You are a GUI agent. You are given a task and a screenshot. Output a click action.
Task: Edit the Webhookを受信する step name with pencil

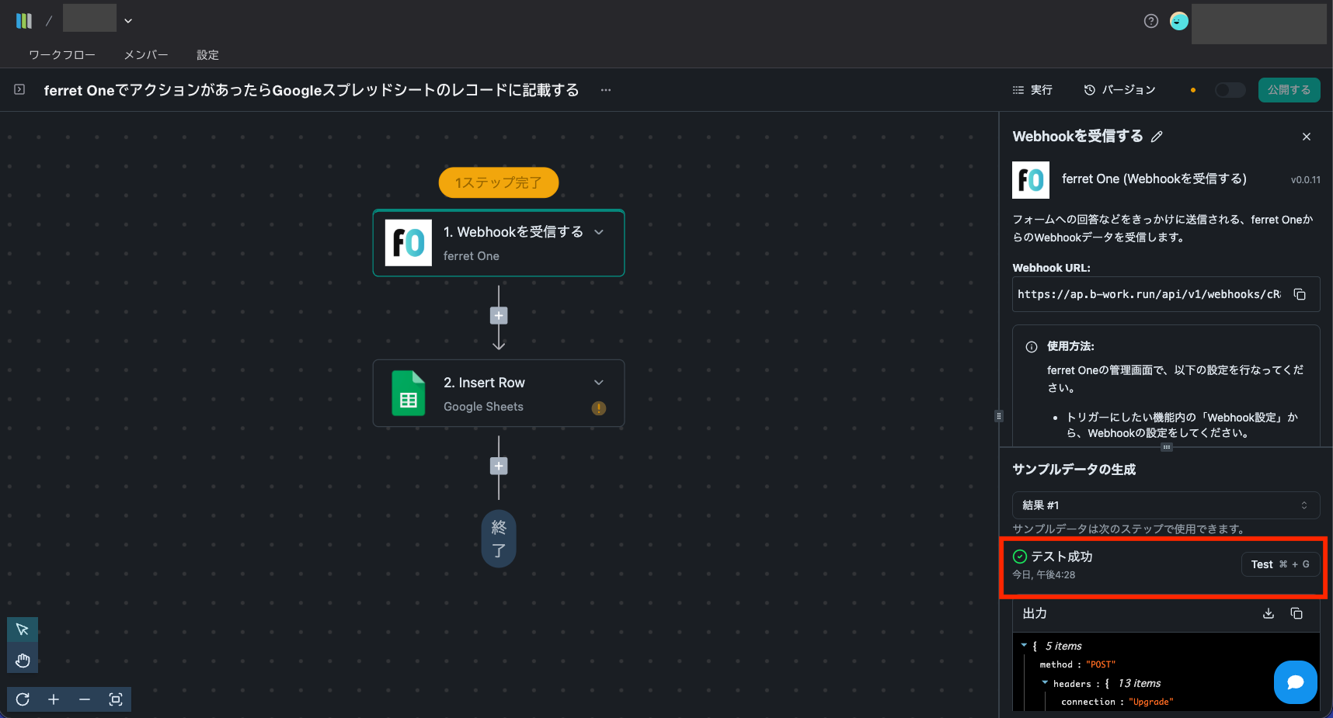click(x=1157, y=137)
